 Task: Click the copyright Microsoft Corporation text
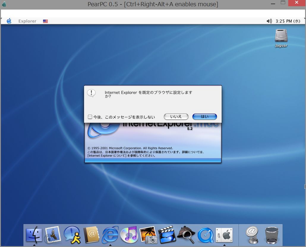click(130, 148)
